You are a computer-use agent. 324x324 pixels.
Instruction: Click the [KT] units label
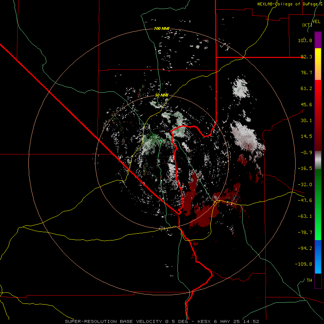307,25
